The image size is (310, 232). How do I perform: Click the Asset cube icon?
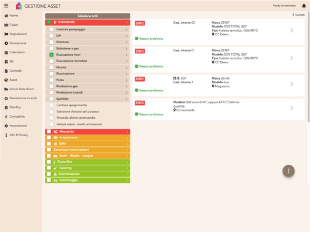coord(6,80)
